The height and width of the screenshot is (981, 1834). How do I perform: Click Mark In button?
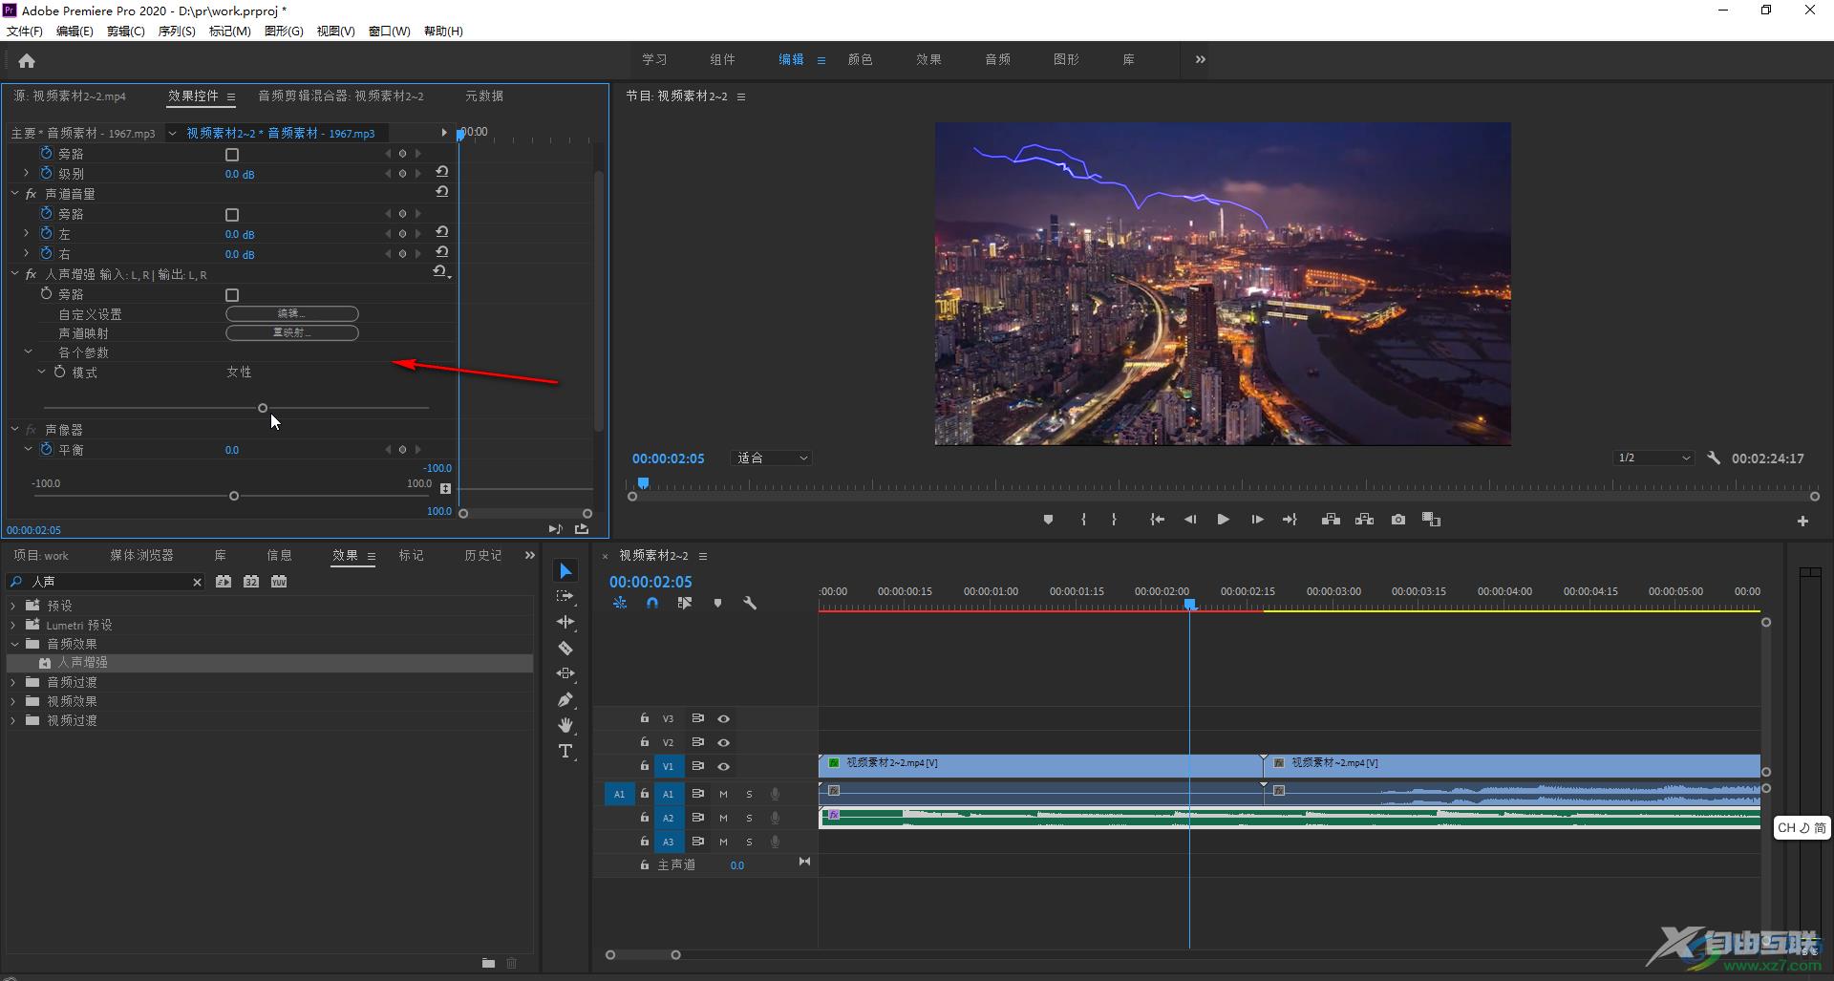coord(1083,520)
